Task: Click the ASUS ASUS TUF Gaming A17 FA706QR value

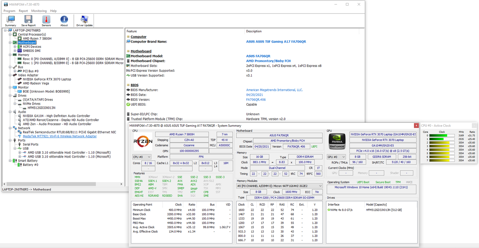Action: click(276, 41)
